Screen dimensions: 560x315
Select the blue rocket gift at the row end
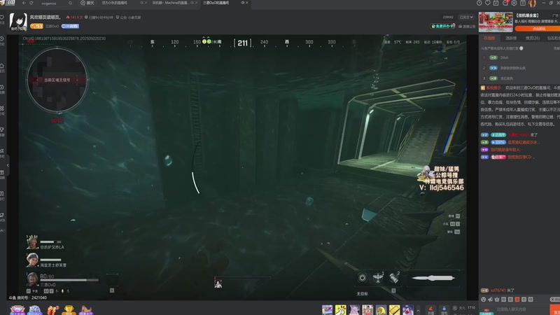[x=408, y=309]
